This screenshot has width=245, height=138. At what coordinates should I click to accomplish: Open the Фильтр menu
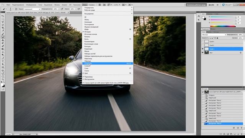(x=57, y=5)
